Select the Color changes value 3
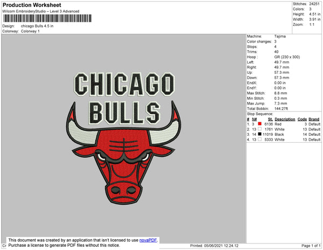 click(x=275, y=41)
